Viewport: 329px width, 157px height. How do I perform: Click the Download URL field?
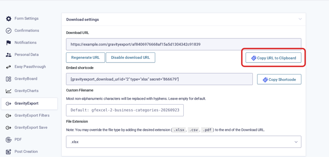(183, 44)
